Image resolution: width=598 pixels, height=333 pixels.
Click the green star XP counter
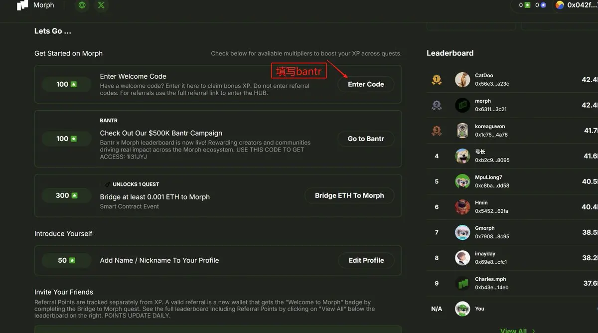[525, 5]
